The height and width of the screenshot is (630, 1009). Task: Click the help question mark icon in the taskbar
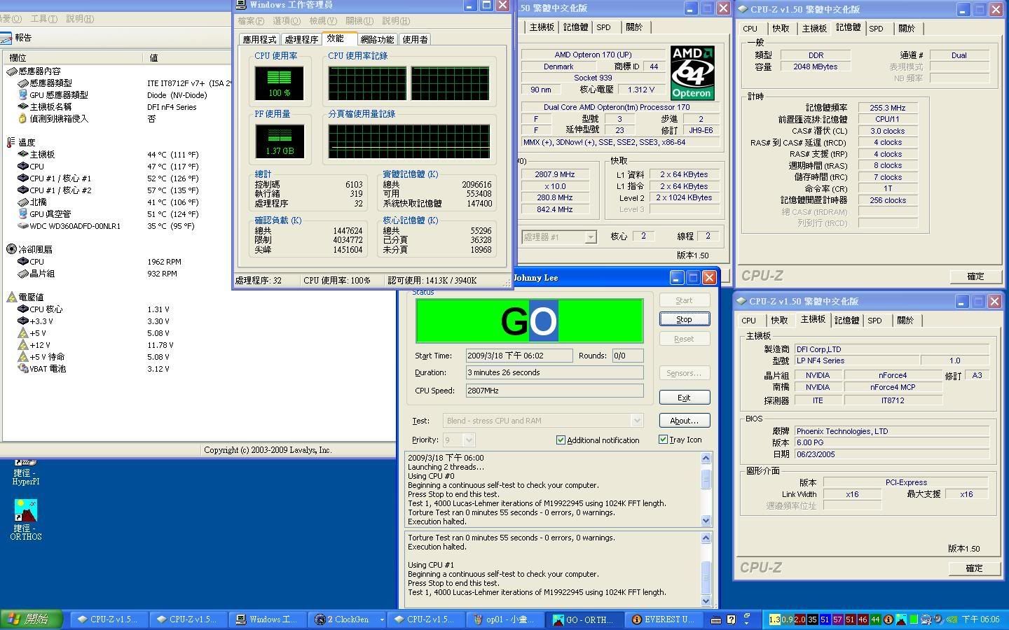(x=732, y=619)
